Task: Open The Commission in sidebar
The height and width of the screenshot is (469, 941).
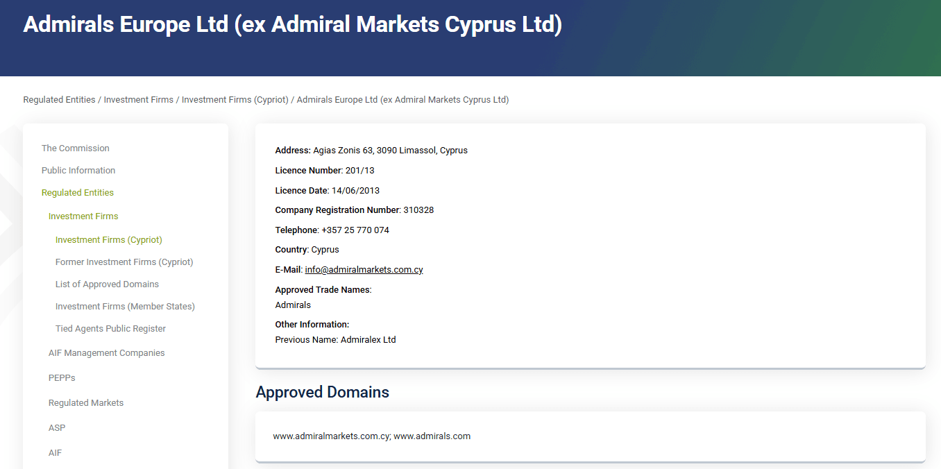Action: pyautogui.click(x=76, y=148)
